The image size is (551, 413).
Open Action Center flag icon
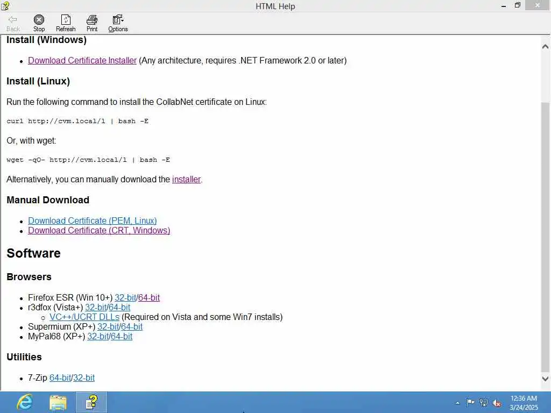(x=470, y=402)
